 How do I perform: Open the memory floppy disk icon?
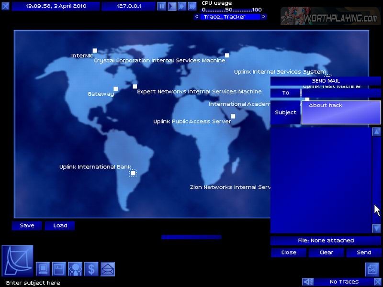(x=59, y=269)
